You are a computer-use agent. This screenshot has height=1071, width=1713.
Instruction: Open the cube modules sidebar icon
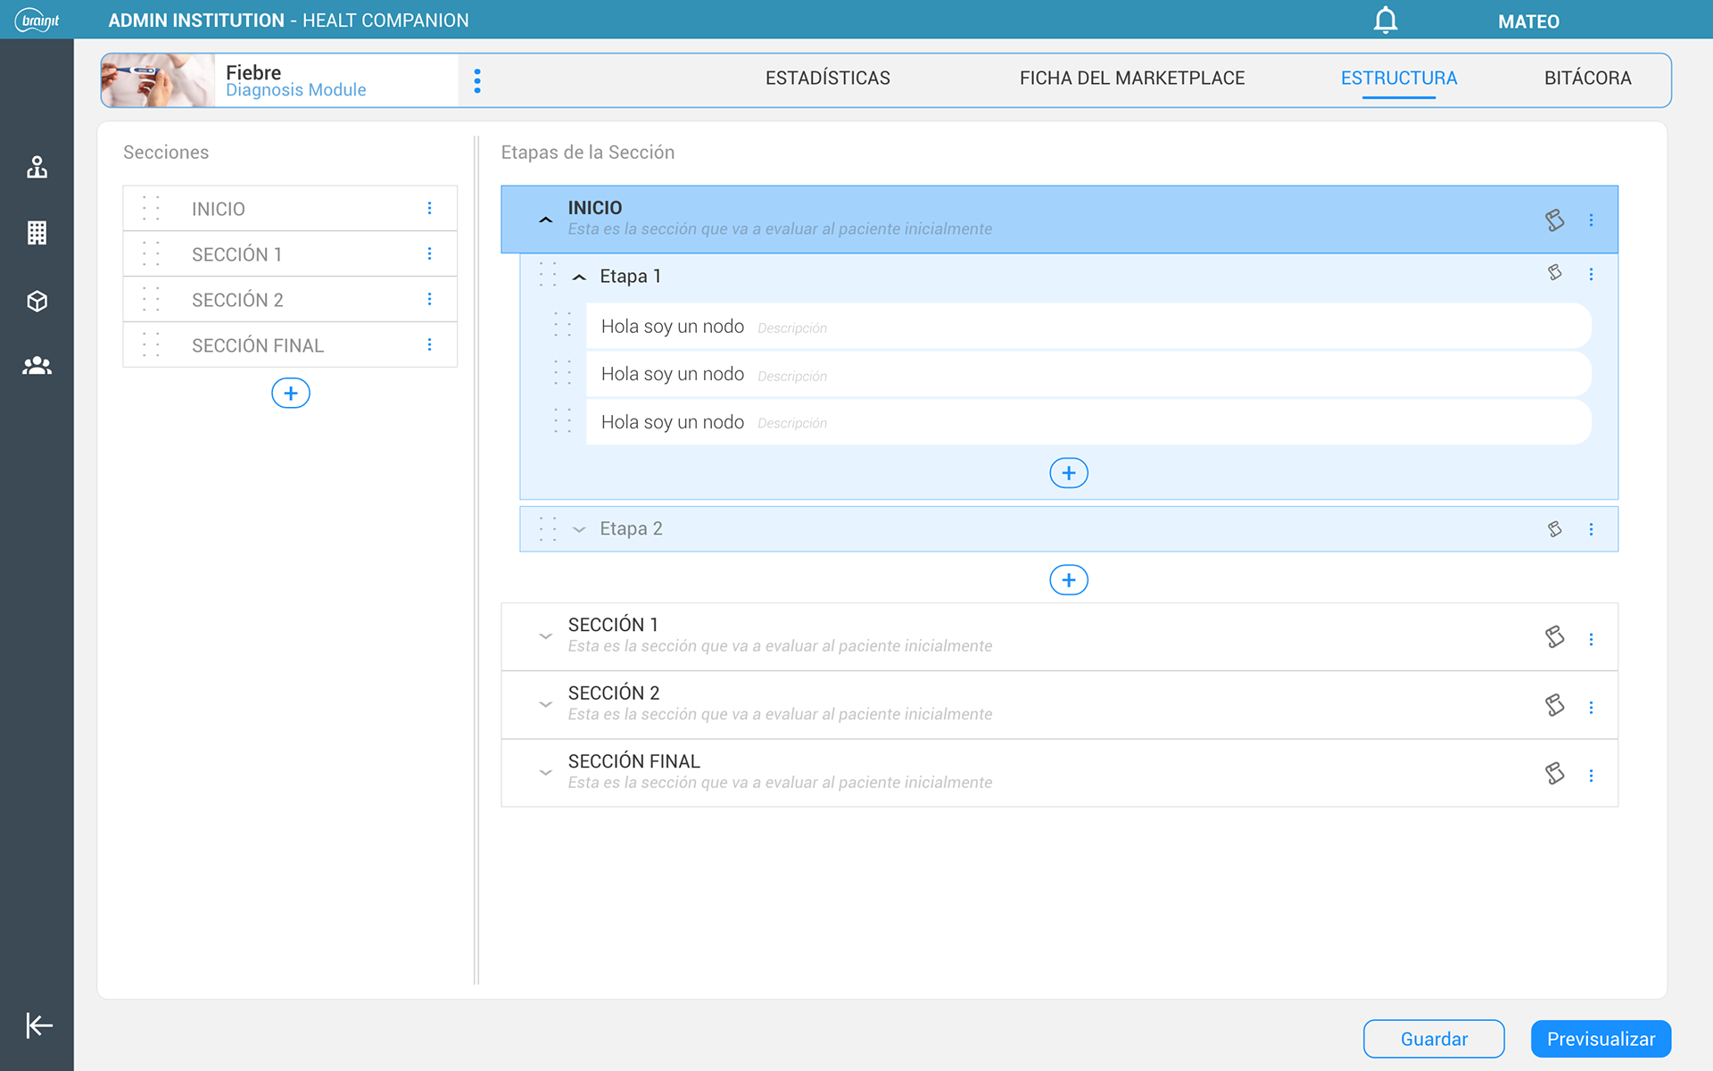37,301
